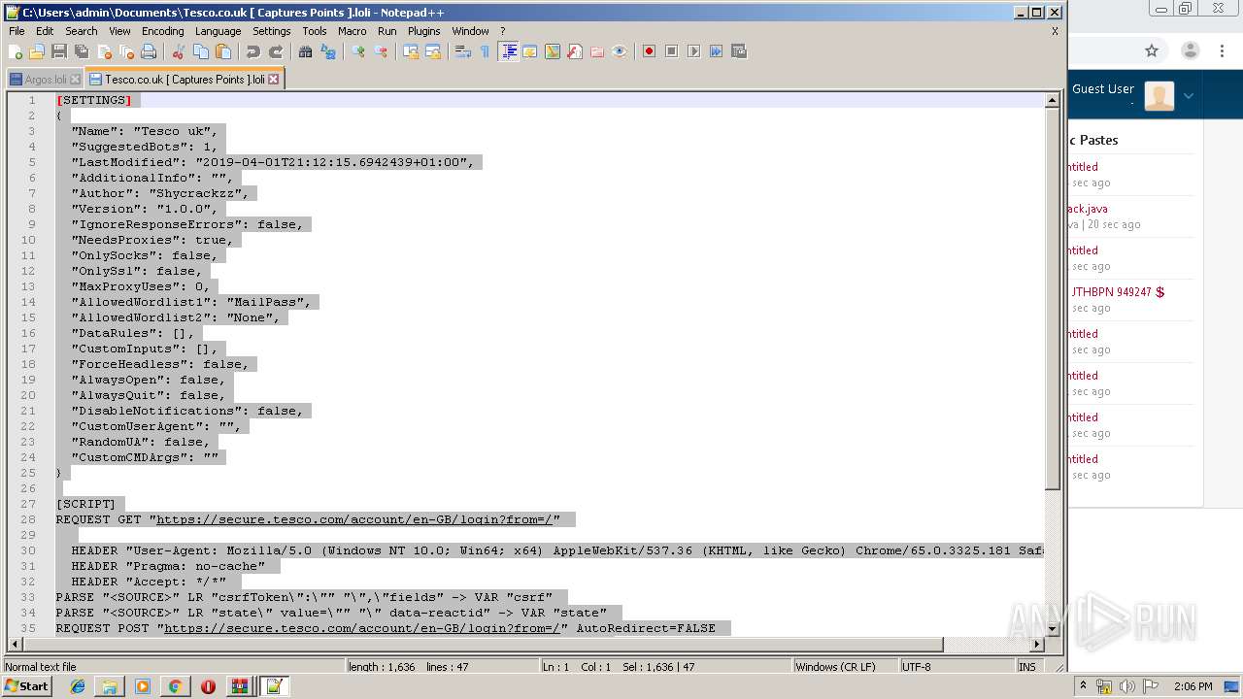Viewport: 1243px width, 699px height.
Task: Start macro recording with the red dot icon
Action: (x=649, y=51)
